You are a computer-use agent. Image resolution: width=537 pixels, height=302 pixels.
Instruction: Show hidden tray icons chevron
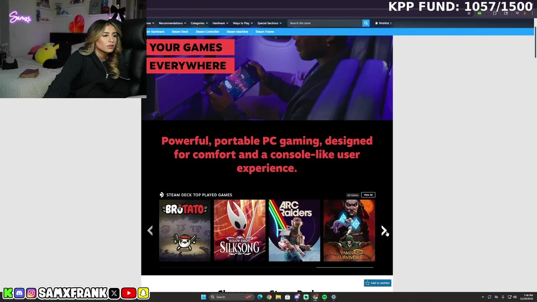click(482, 297)
